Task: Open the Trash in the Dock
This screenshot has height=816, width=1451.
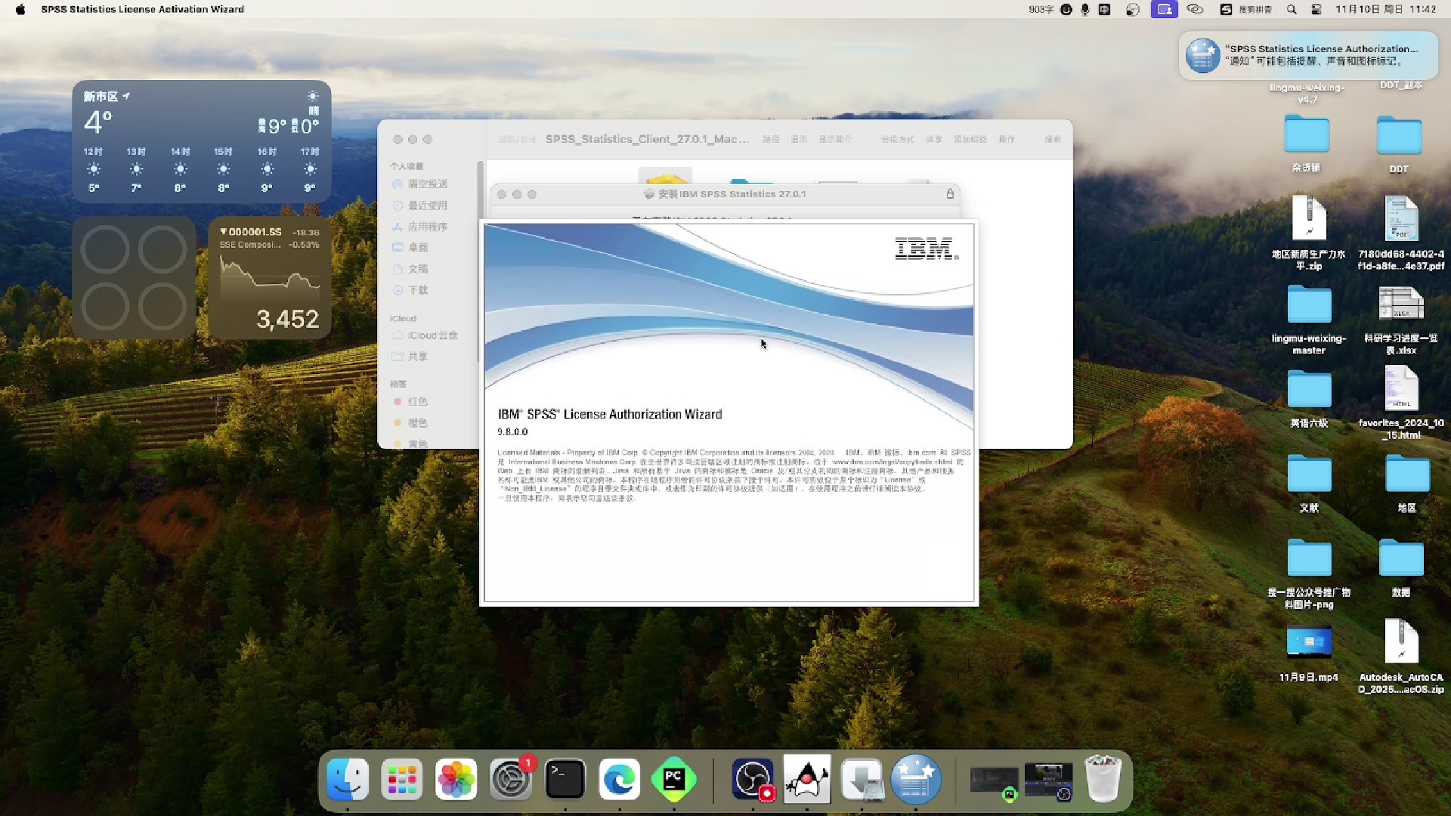Action: [1103, 779]
